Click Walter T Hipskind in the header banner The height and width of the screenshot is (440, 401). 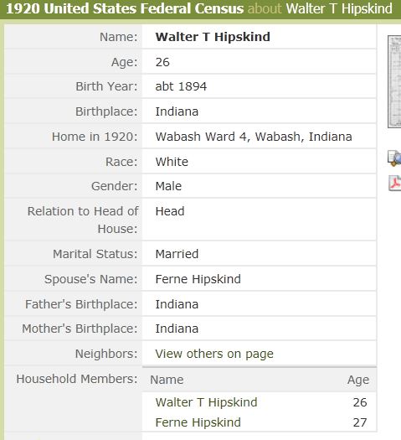tap(339, 8)
